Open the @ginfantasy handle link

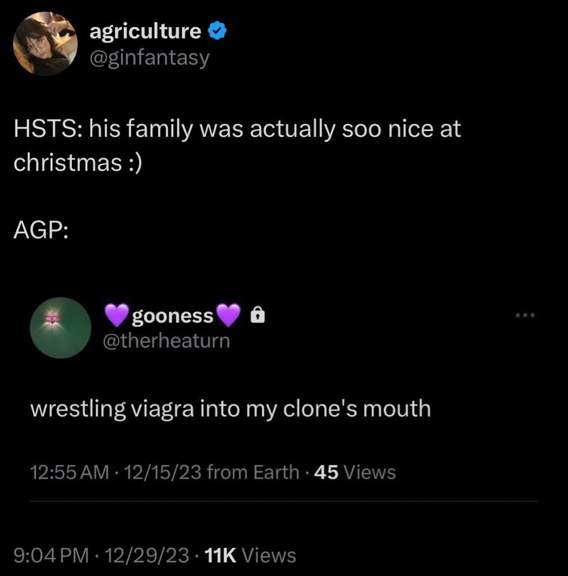tap(149, 57)
